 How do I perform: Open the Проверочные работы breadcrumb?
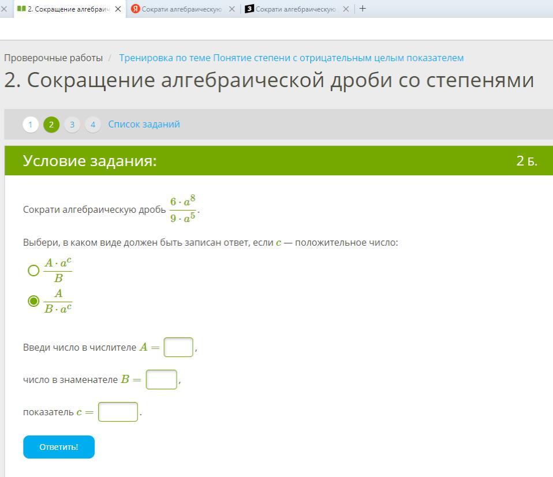(x=53, y=58)
